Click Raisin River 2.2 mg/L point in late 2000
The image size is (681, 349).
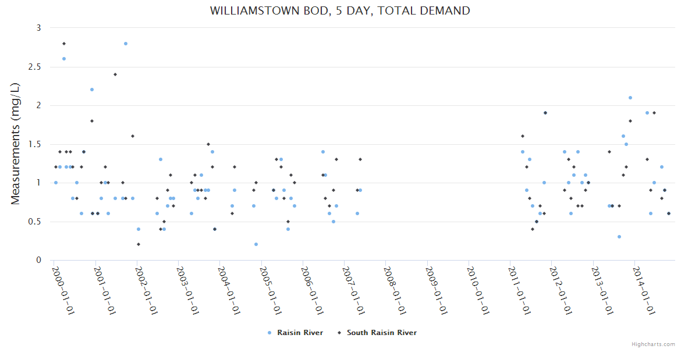92,90
